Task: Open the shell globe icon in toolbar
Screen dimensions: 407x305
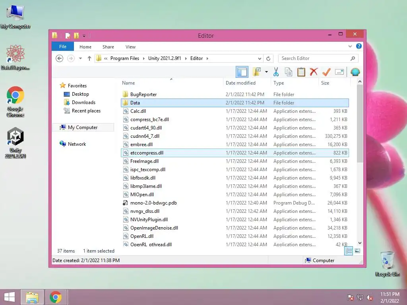Action: [355, 72]
